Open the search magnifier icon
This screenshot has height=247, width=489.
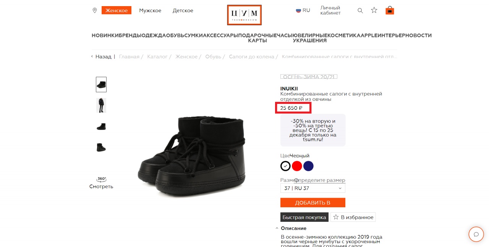(x=360, y=11)
